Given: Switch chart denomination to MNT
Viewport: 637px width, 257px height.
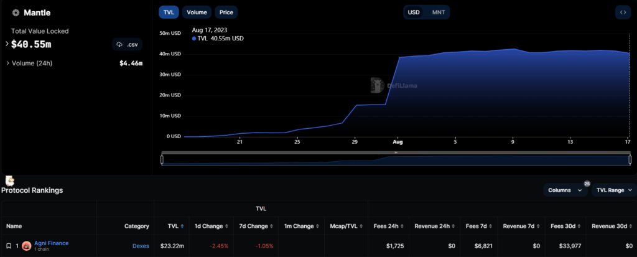Looking at the screenshot, I should tap(438, 12).
